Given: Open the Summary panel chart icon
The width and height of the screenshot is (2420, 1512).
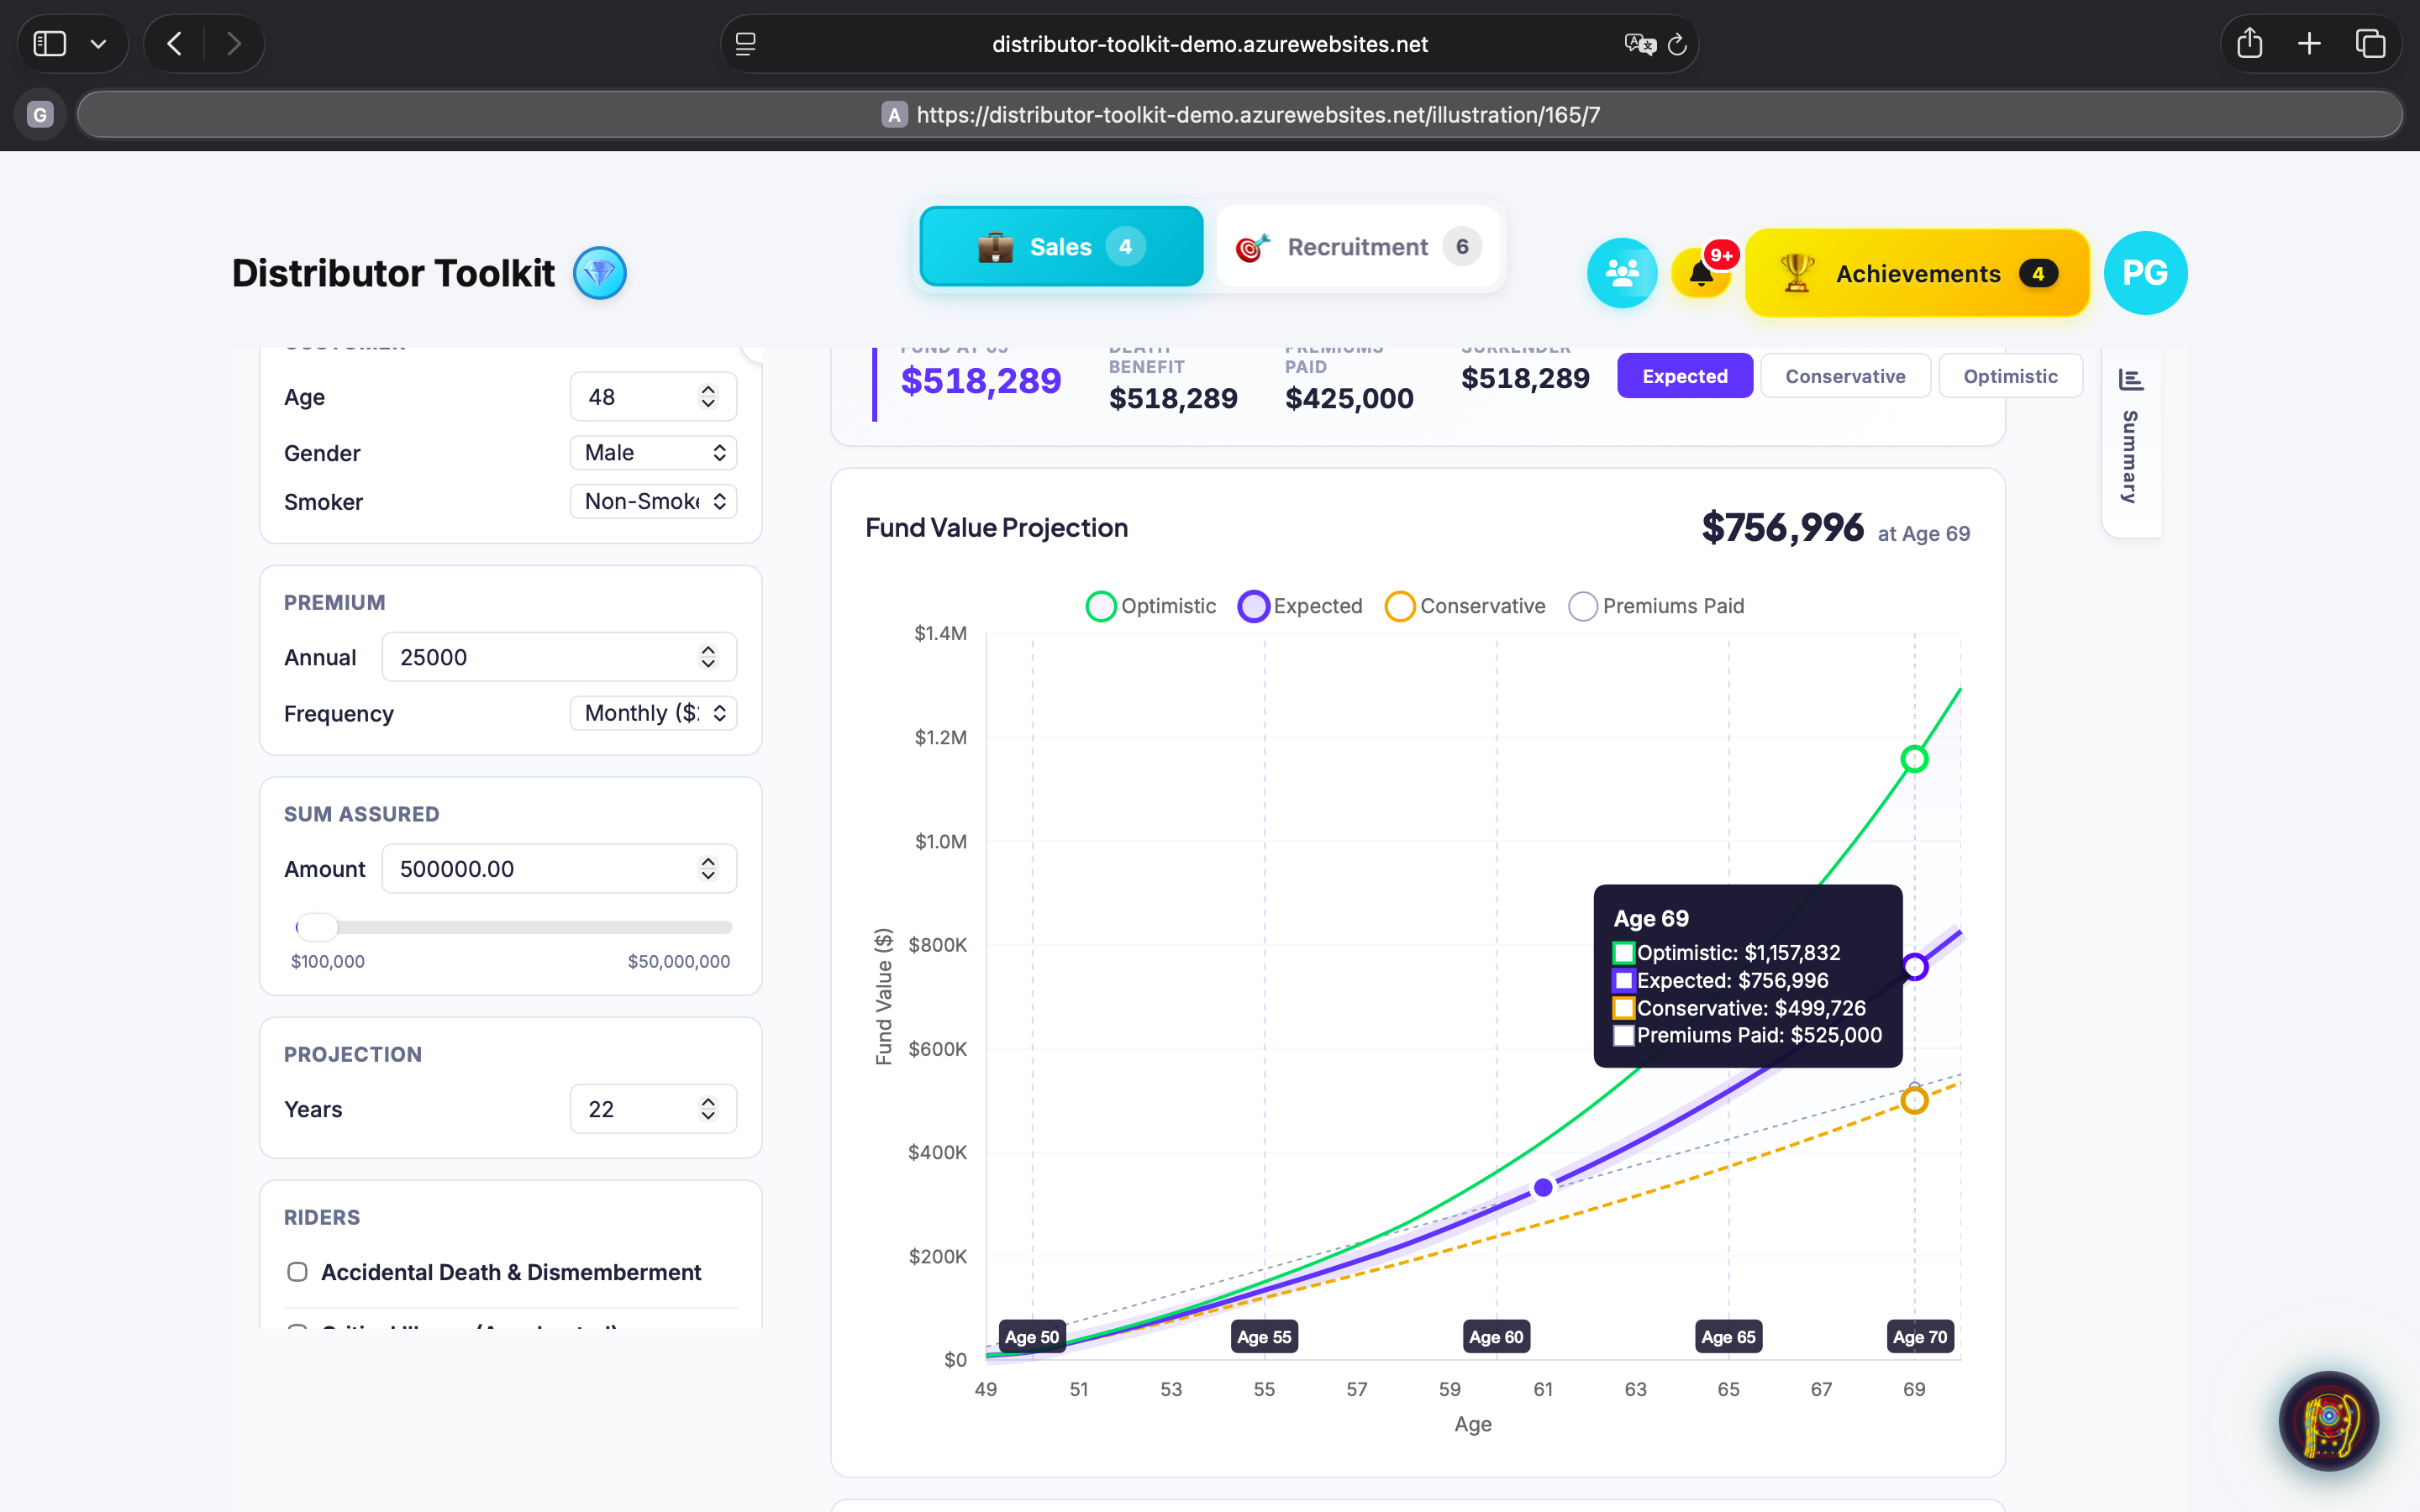Looking at the screenshot, I should click(x=2132, y=380).
